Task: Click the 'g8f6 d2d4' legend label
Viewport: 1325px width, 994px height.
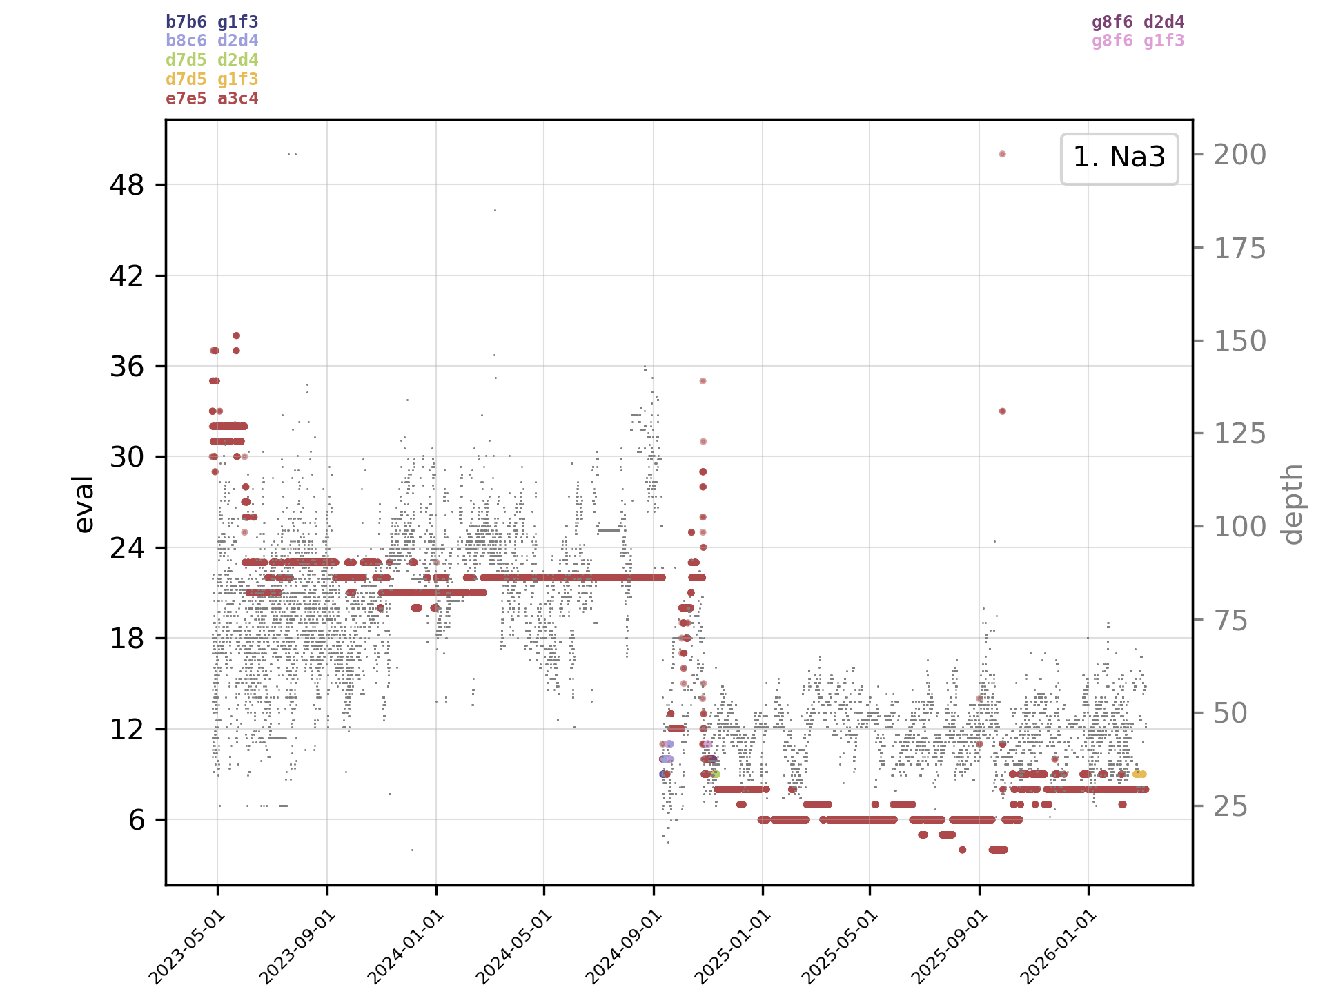Action: (x=1137, y=22)
